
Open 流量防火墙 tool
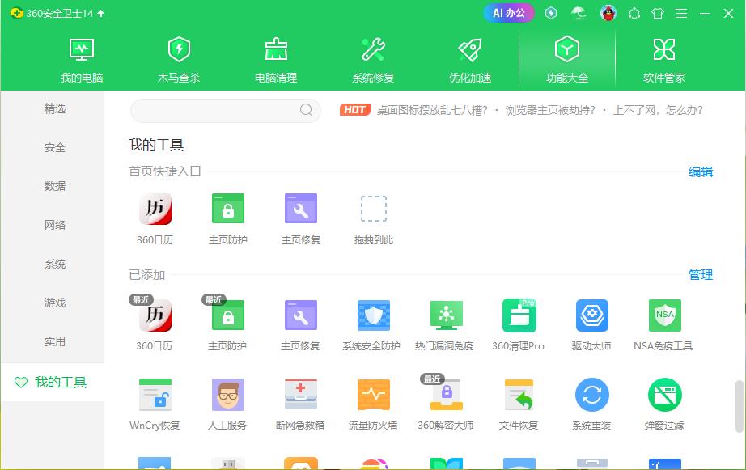coord(373,404)
